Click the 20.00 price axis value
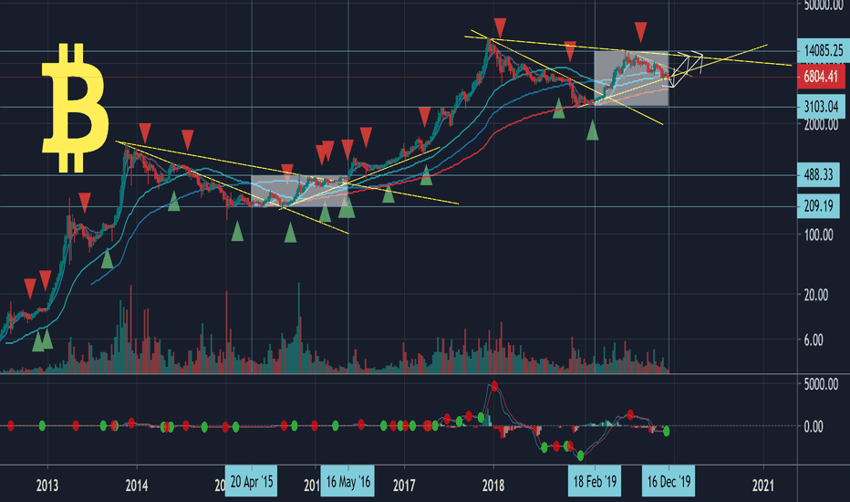Viewport: 850px width, 502px height. [x=816, y=295]
